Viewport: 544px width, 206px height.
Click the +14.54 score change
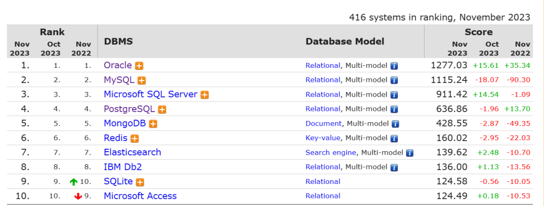pyautogui.click(x=486, y=95)
